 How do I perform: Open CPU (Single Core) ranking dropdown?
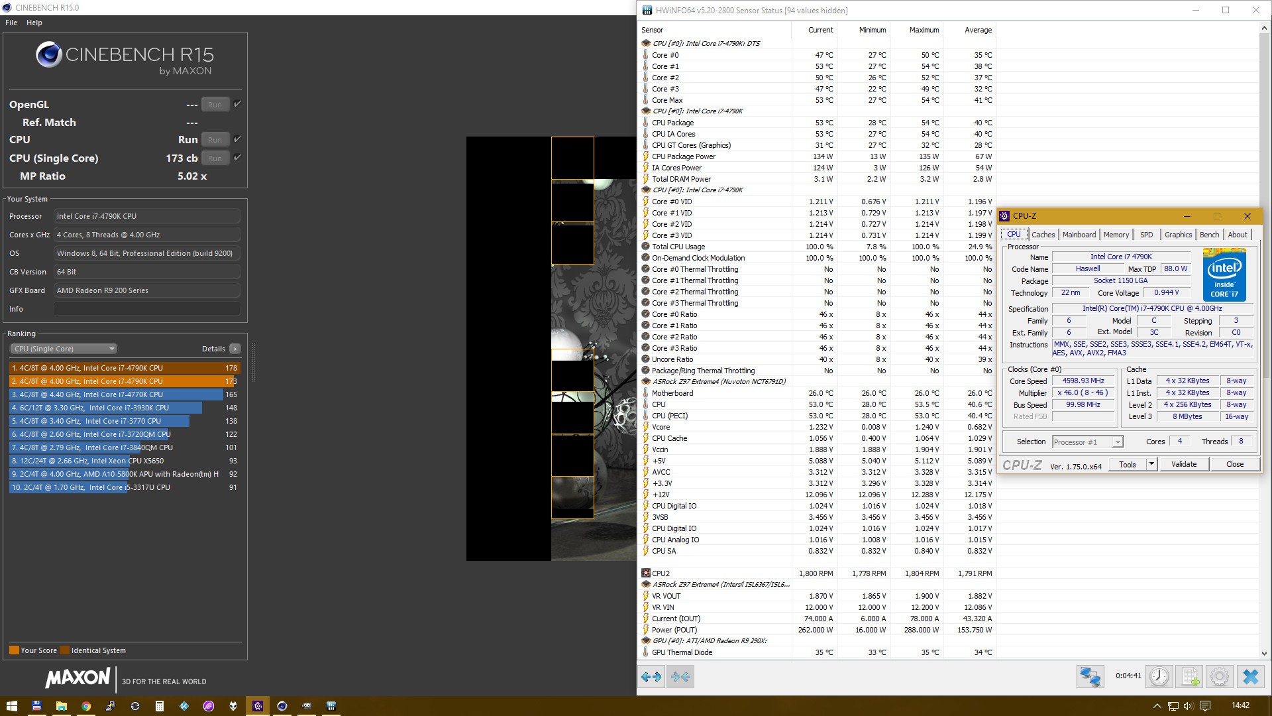(x=64, y=349)
